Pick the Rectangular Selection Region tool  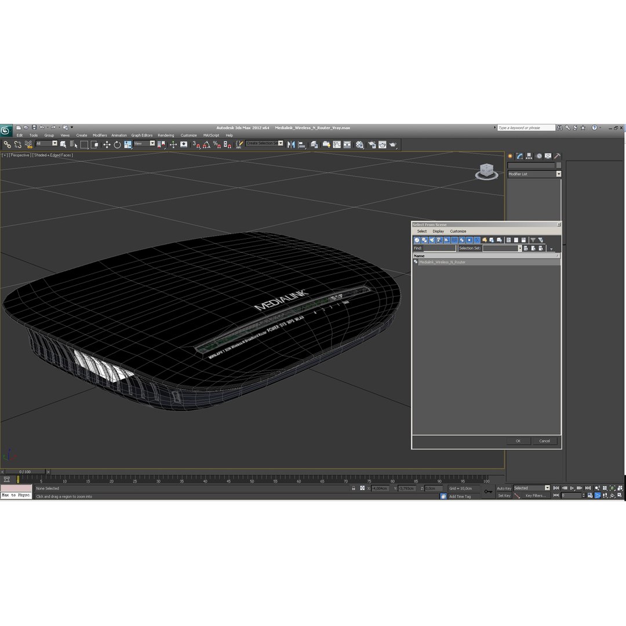point(84,144)
